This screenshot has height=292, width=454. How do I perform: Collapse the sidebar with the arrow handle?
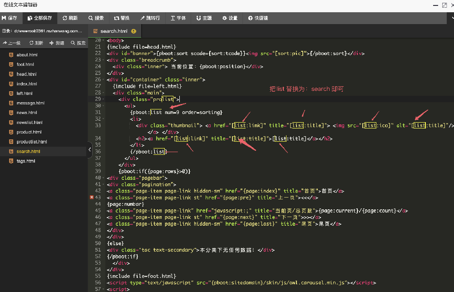pyautogui.click(x=89, y=149)
